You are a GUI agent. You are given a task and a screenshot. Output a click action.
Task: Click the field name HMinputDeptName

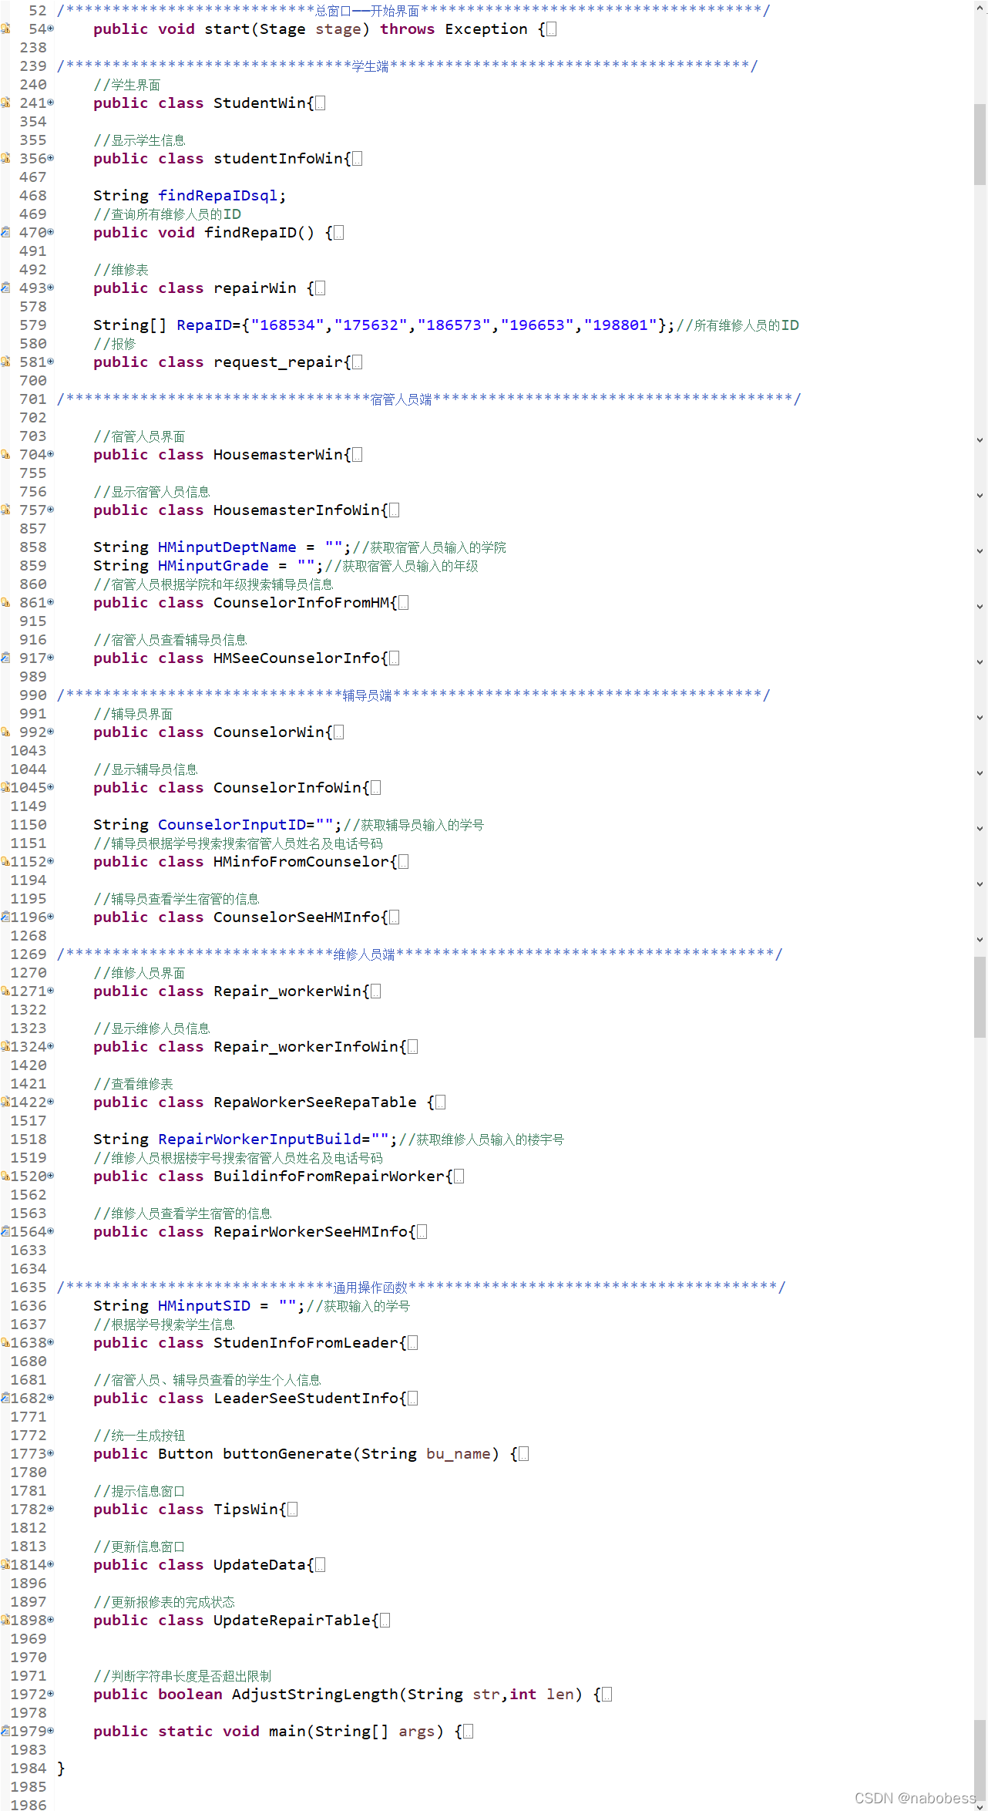(x=227, y=547)
